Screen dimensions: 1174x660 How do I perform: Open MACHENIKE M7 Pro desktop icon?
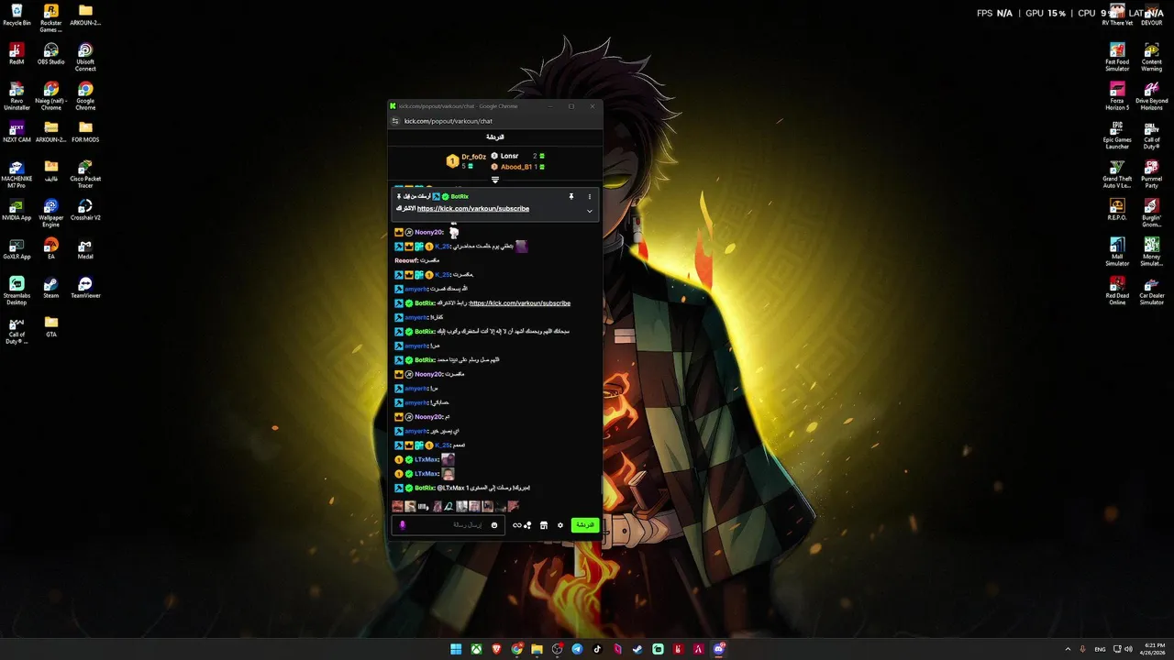pos(17,174)
